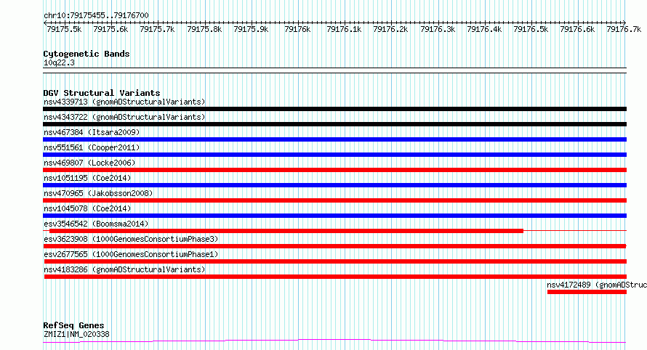Click the RefSeq Genes track heading

[x=73, y=325]
